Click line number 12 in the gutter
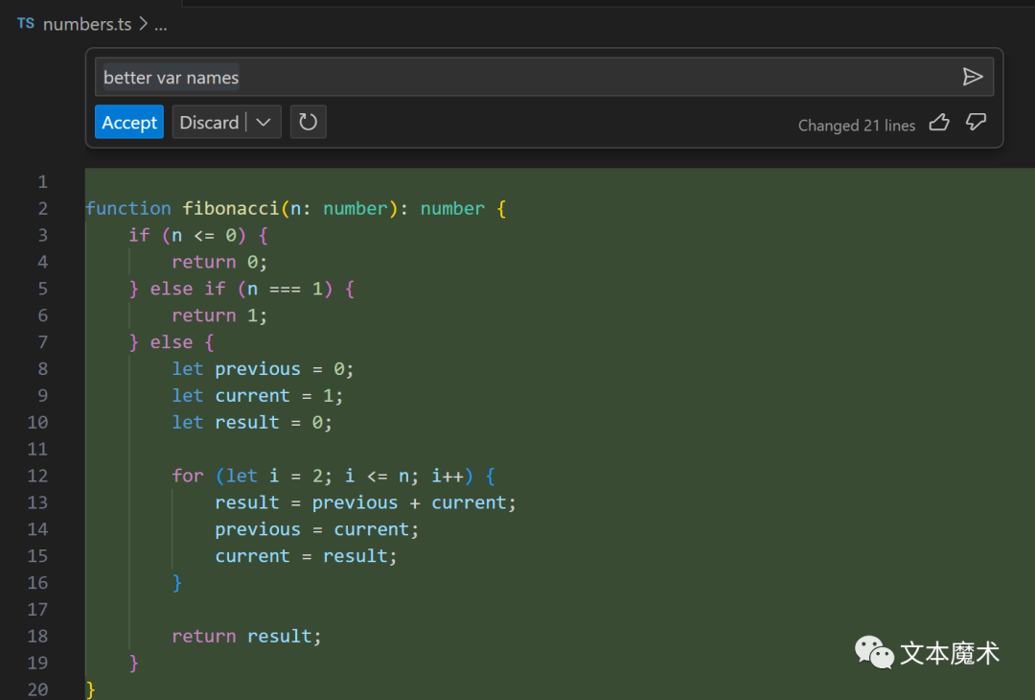 coord(37,477)
